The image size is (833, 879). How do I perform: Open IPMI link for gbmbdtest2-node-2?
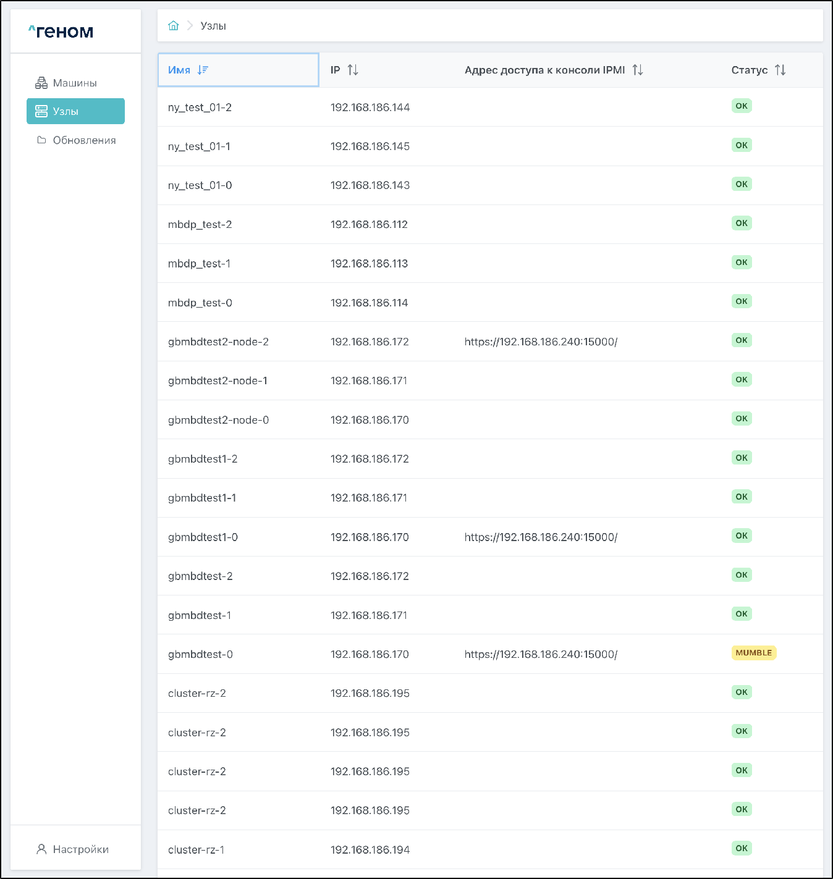[541, 342]
